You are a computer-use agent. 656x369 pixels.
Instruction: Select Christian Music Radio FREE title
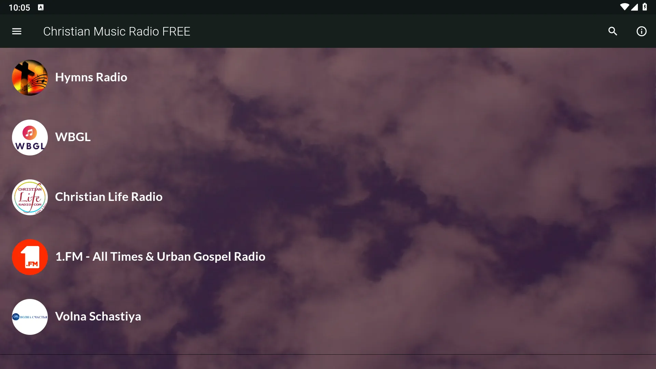116,31
